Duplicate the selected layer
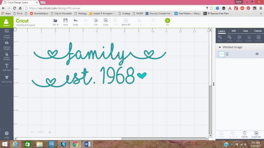Viewport: 264px width, 148px height. 256,134
